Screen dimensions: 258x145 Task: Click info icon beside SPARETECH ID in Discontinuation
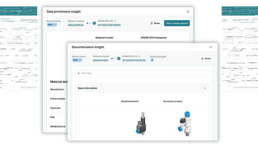tap(139, 57)
